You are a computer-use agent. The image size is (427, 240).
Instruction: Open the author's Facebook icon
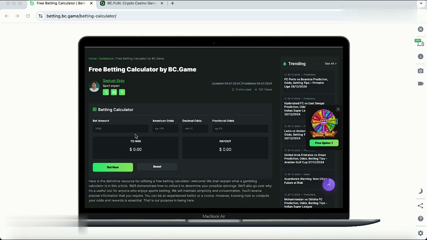[x=122, y=92]
